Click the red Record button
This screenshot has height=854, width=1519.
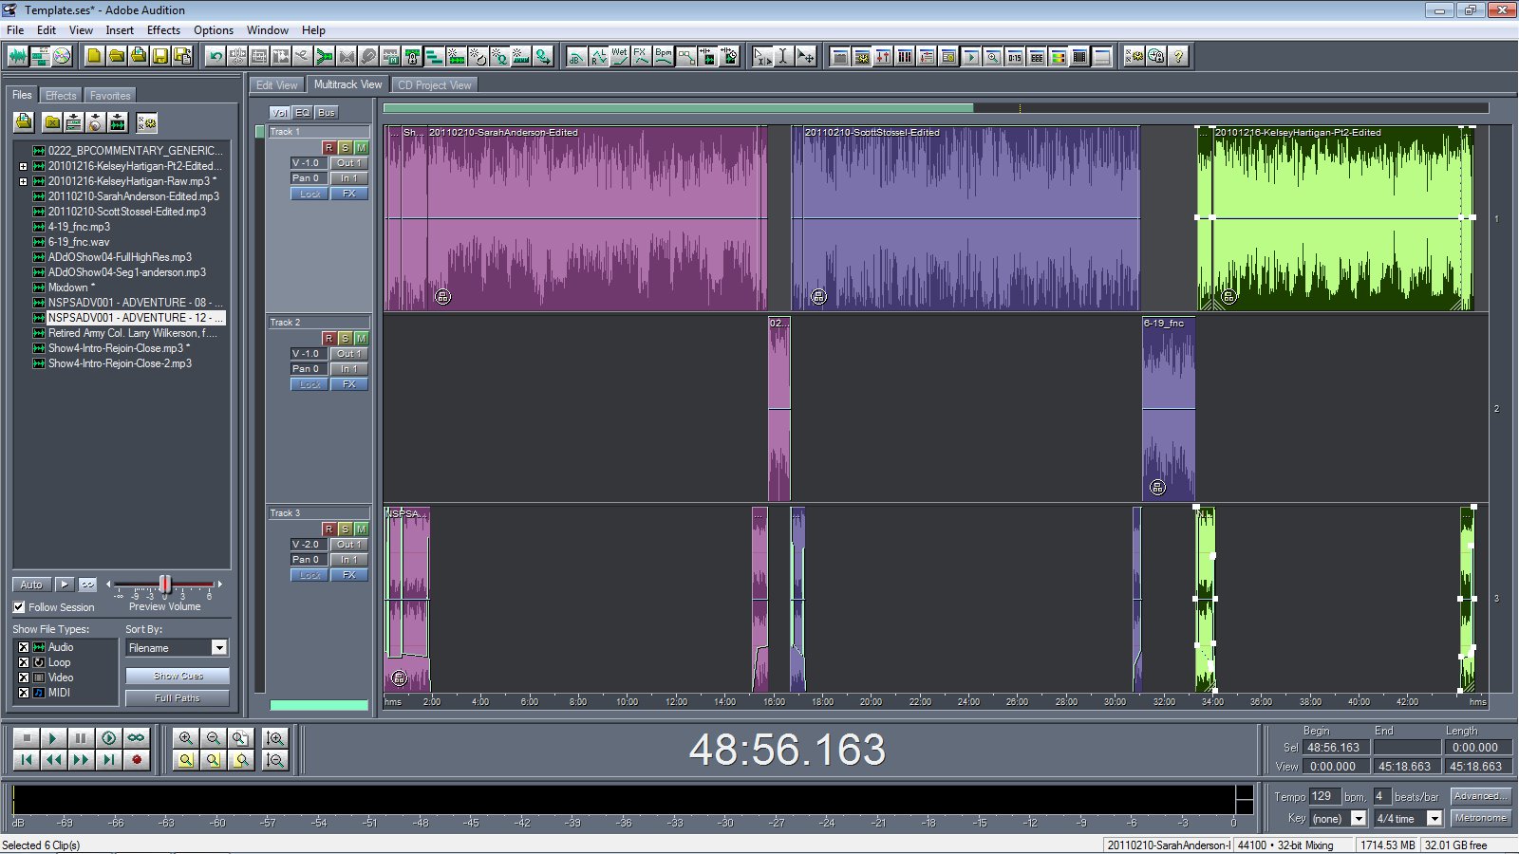click(x=137, y=759)
